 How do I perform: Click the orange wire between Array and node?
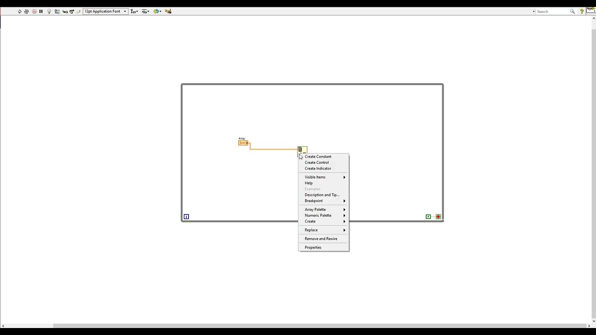tap(273, 149)
